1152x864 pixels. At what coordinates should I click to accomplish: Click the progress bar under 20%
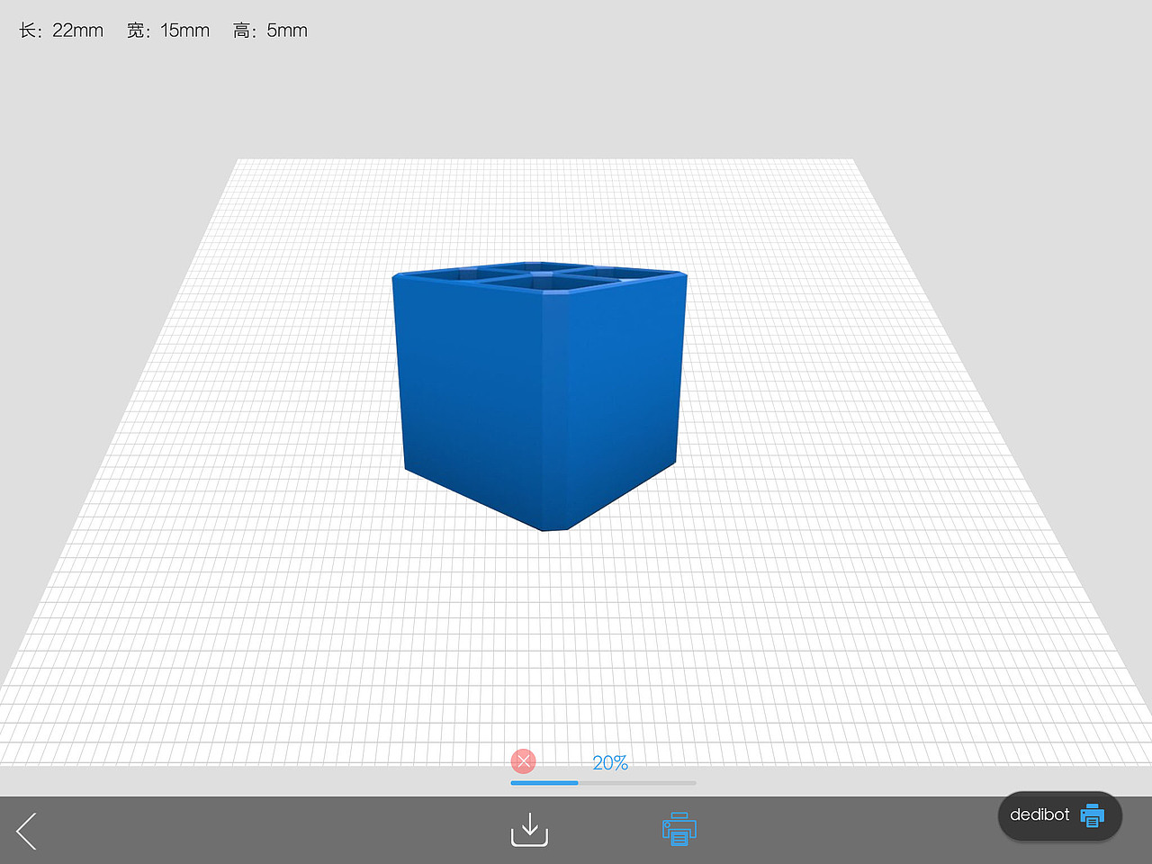pyautogui.click(x=603, y=783)
